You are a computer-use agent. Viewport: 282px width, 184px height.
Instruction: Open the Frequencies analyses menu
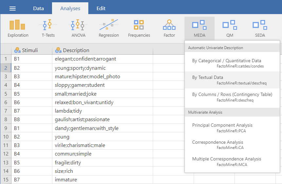coord(139,28)
